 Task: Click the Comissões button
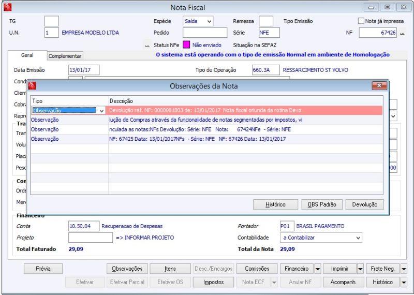pos(257,269)
